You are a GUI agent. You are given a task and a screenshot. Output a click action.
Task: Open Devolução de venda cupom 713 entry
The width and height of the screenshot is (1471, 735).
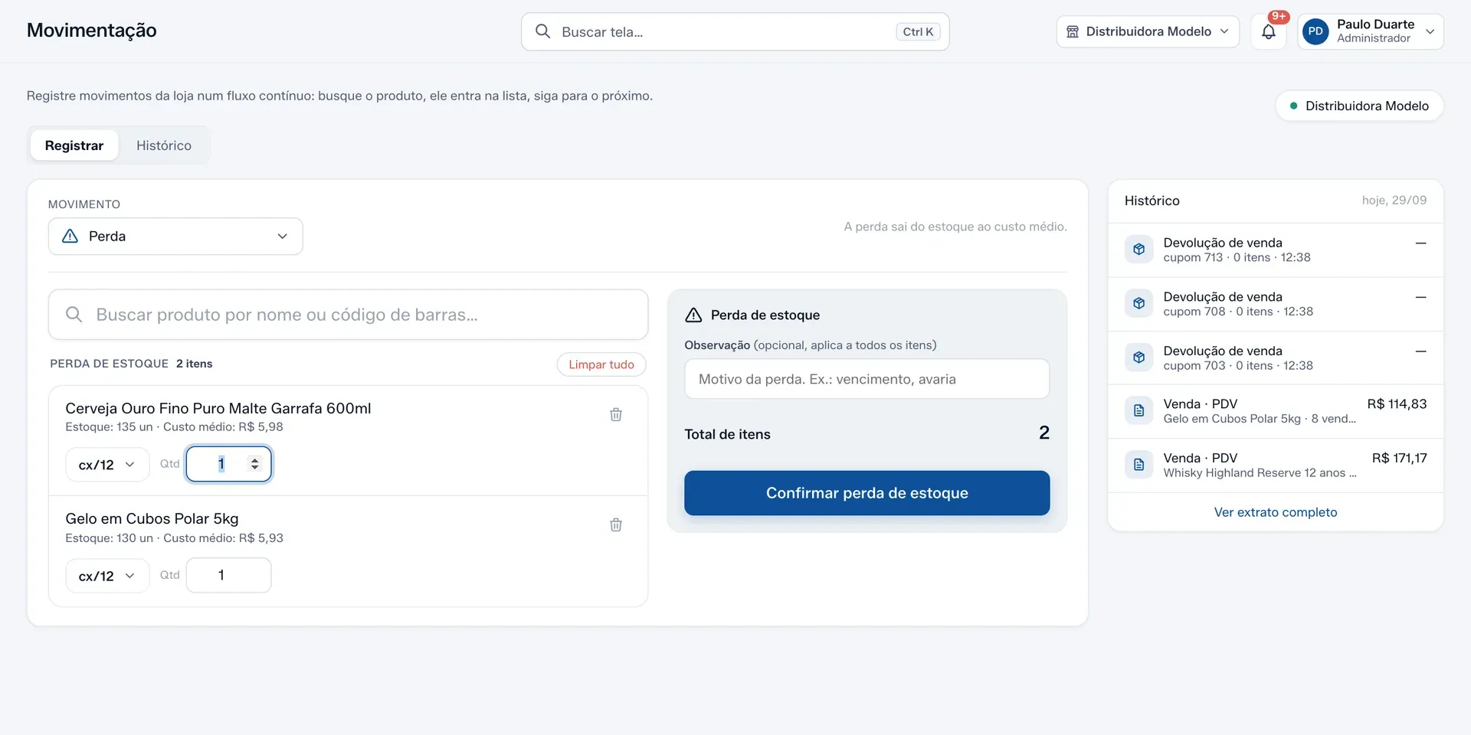[1276, 250]
